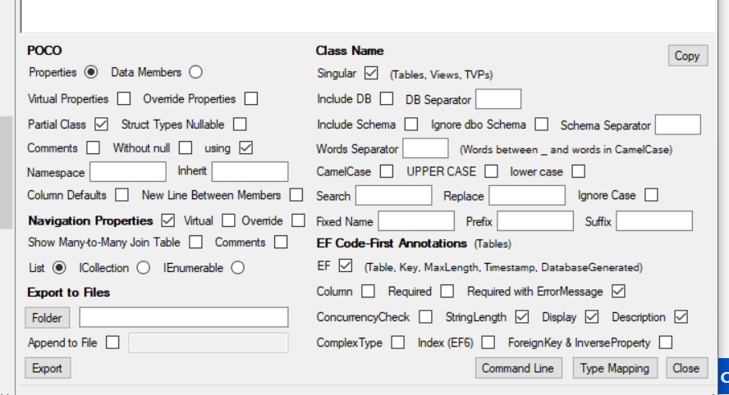Screen dimensions: 729x395
Task: Uncheck the Navigation Properties checkbox
Action: click(169, 220)
